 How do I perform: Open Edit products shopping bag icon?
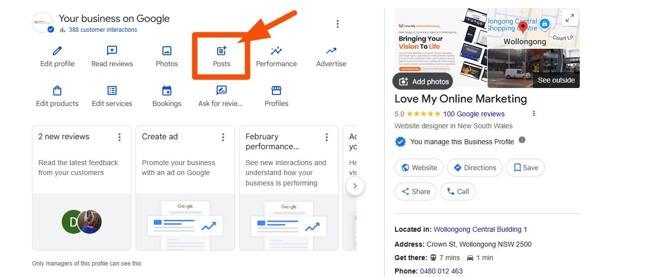(x=57, y=91)
